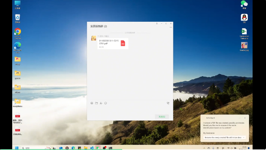This screenshot has height=150, width=266.
Task: Select Recycle Bin desktop icon
Action: pyautogui.click(x=17, y=19)
